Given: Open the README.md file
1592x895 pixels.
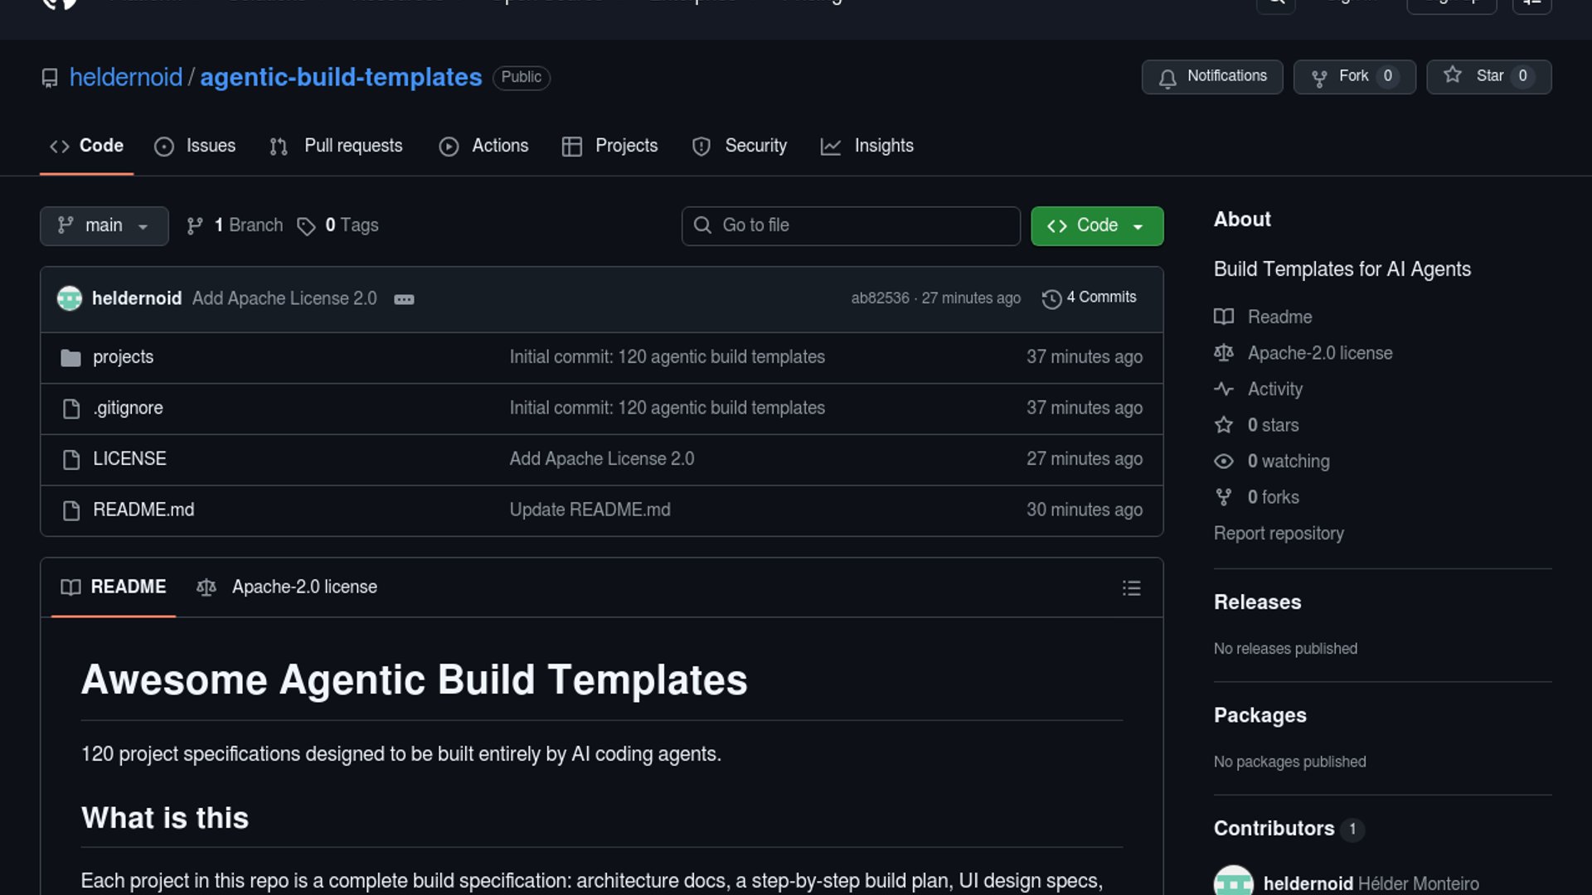Looking at the screenshot, I should pyautogui.click(x=143, y=510).
